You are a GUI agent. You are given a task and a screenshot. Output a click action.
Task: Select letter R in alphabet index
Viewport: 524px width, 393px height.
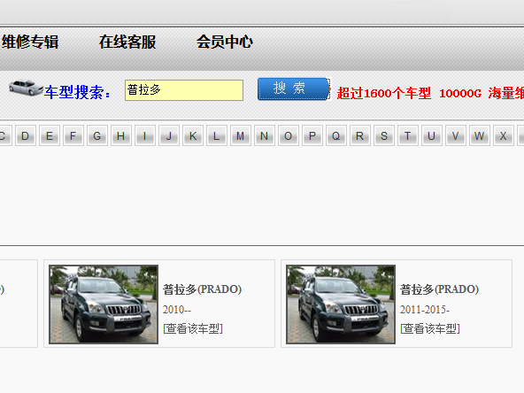pyautogui.click(x=360, y=135)
